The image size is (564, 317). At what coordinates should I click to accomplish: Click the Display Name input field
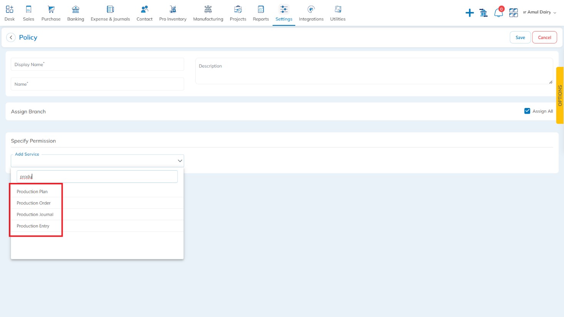click(x=97, y=64)
